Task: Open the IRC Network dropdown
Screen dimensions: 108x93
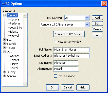Action: pos(87,18)
